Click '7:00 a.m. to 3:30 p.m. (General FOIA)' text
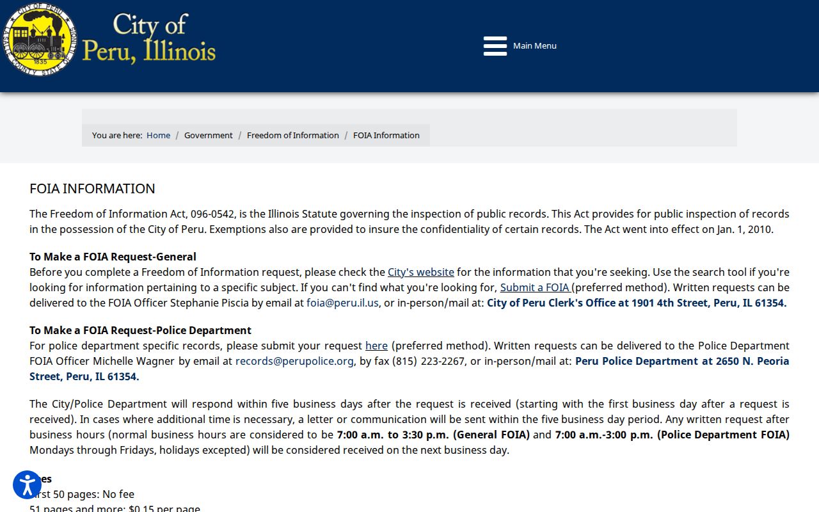This screenshot has width=819, height=512. [x=433, y=435]
